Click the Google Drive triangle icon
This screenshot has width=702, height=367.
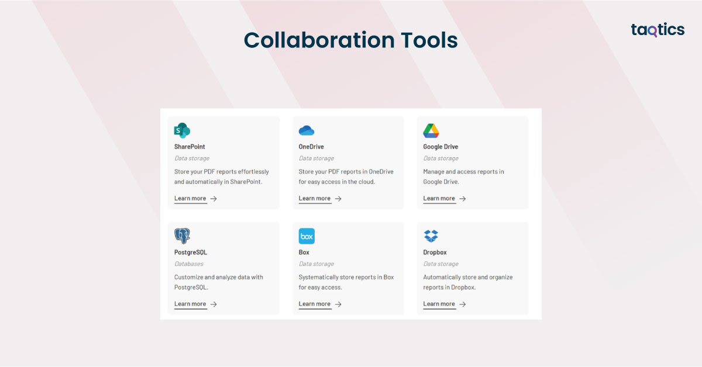(x=431, y=130)
